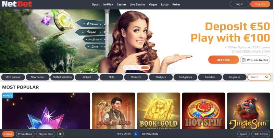This screenshot has height=138, width=274.
Task: Select the Jackpot category tab
Action: (x=87, y=77)
